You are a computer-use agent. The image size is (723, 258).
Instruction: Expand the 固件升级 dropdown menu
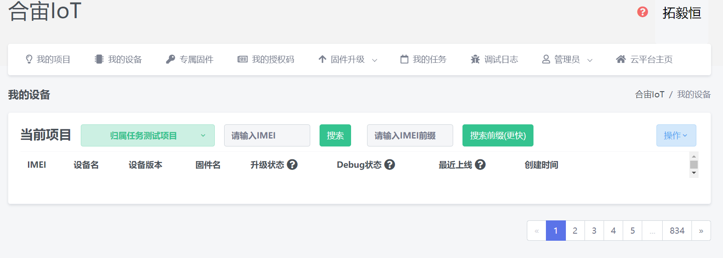348,59
